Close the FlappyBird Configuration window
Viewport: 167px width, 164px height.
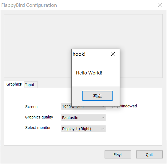tap(160, 5)
